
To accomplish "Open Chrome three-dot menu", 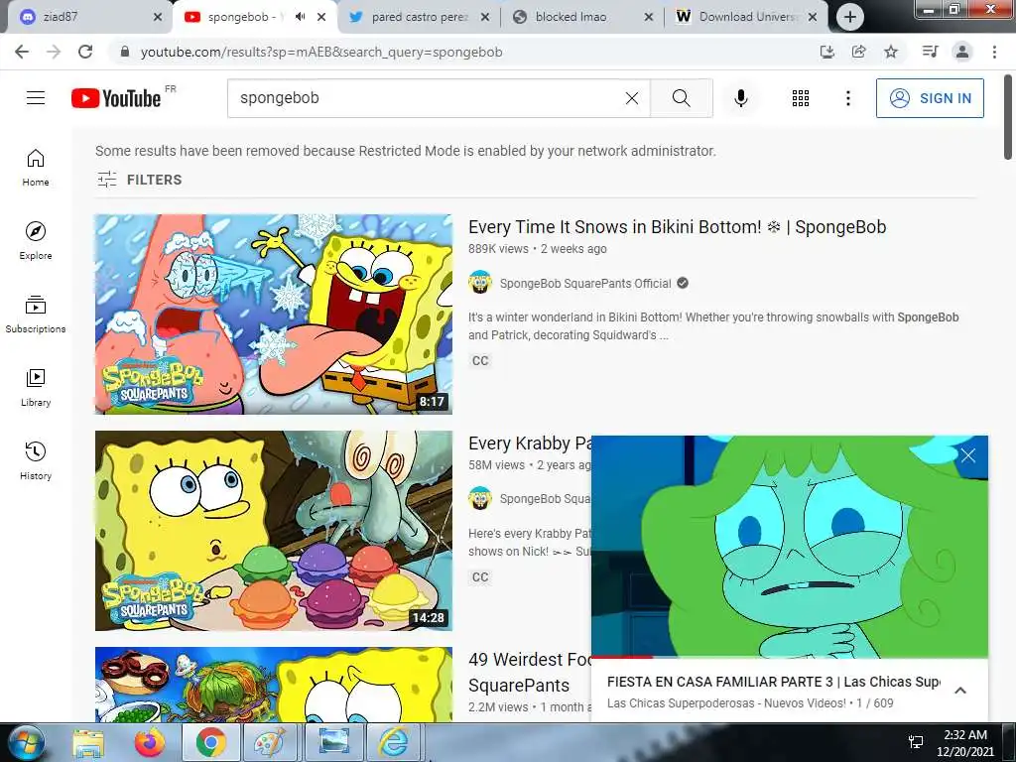I will point(994,52).
